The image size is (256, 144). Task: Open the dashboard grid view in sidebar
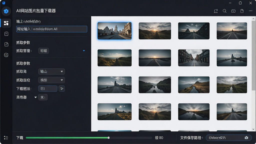point(6,23)
